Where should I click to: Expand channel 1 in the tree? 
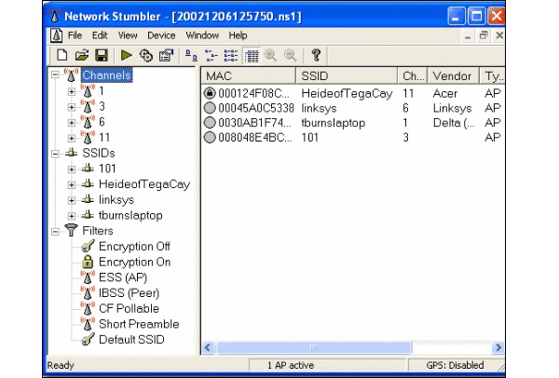(72, 91)
